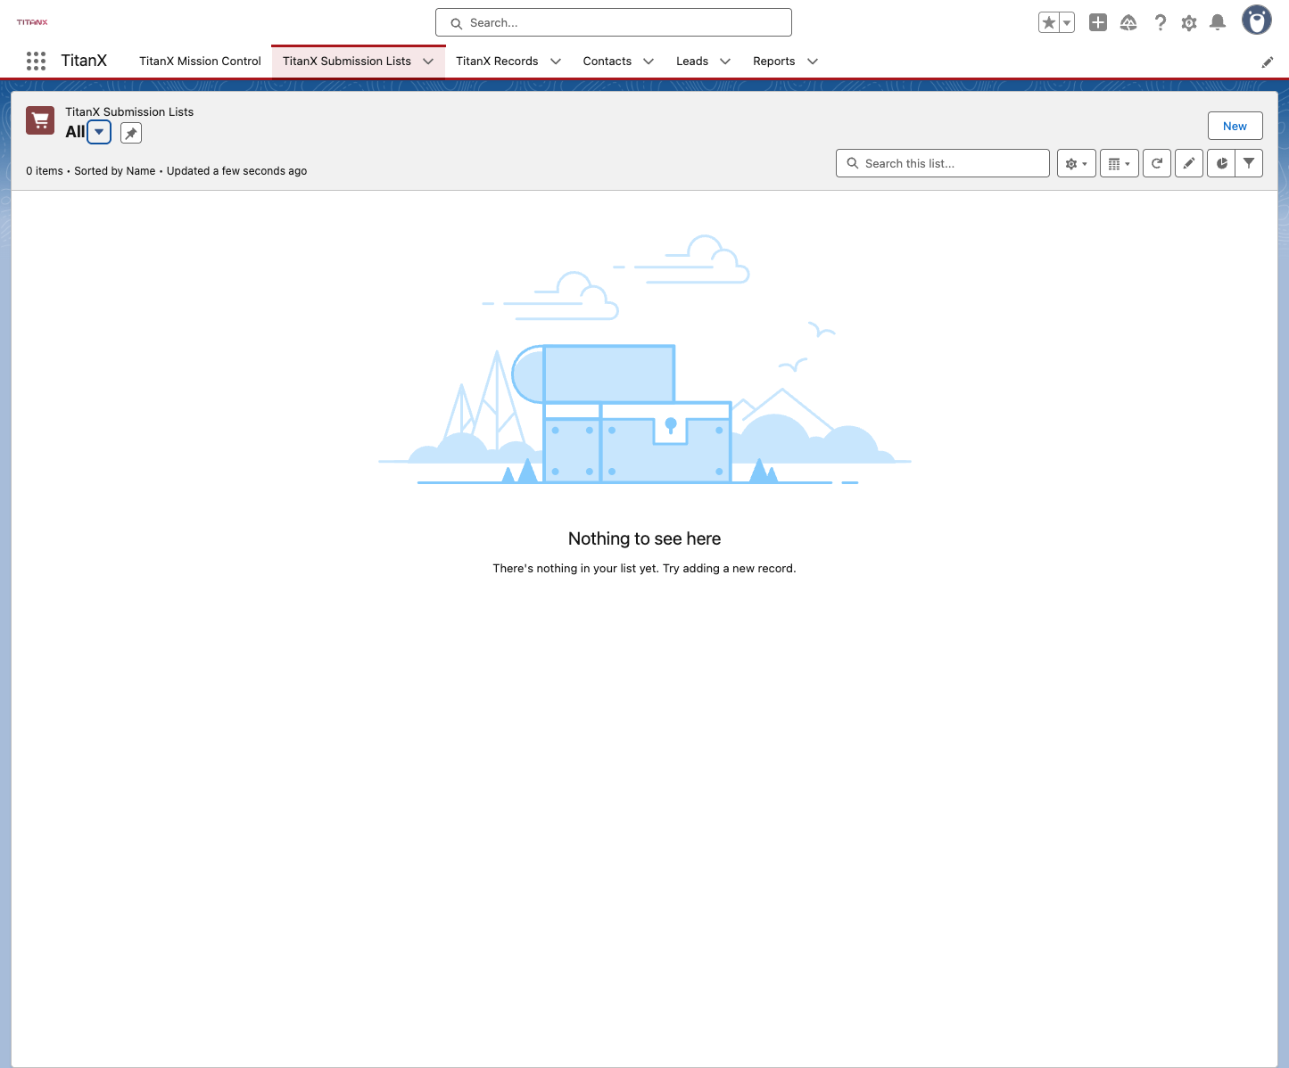Select TitanX Submission Lists tab
1289x1068 pixels.
[x=347, y=62]
